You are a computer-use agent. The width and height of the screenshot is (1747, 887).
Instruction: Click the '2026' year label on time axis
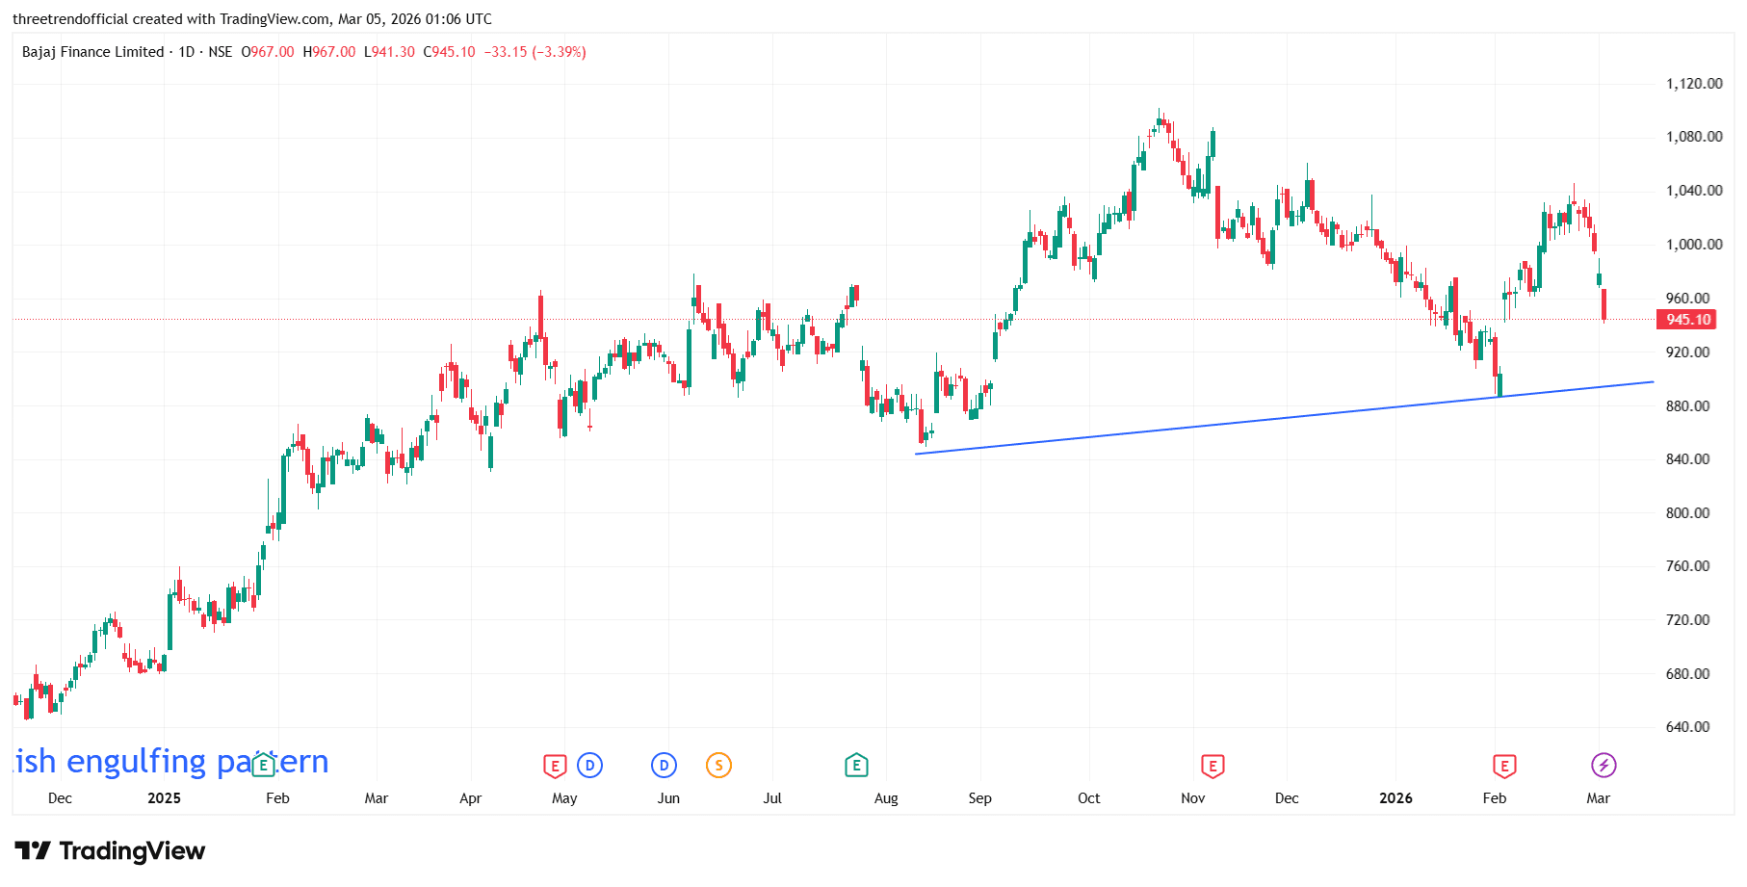1395,798
